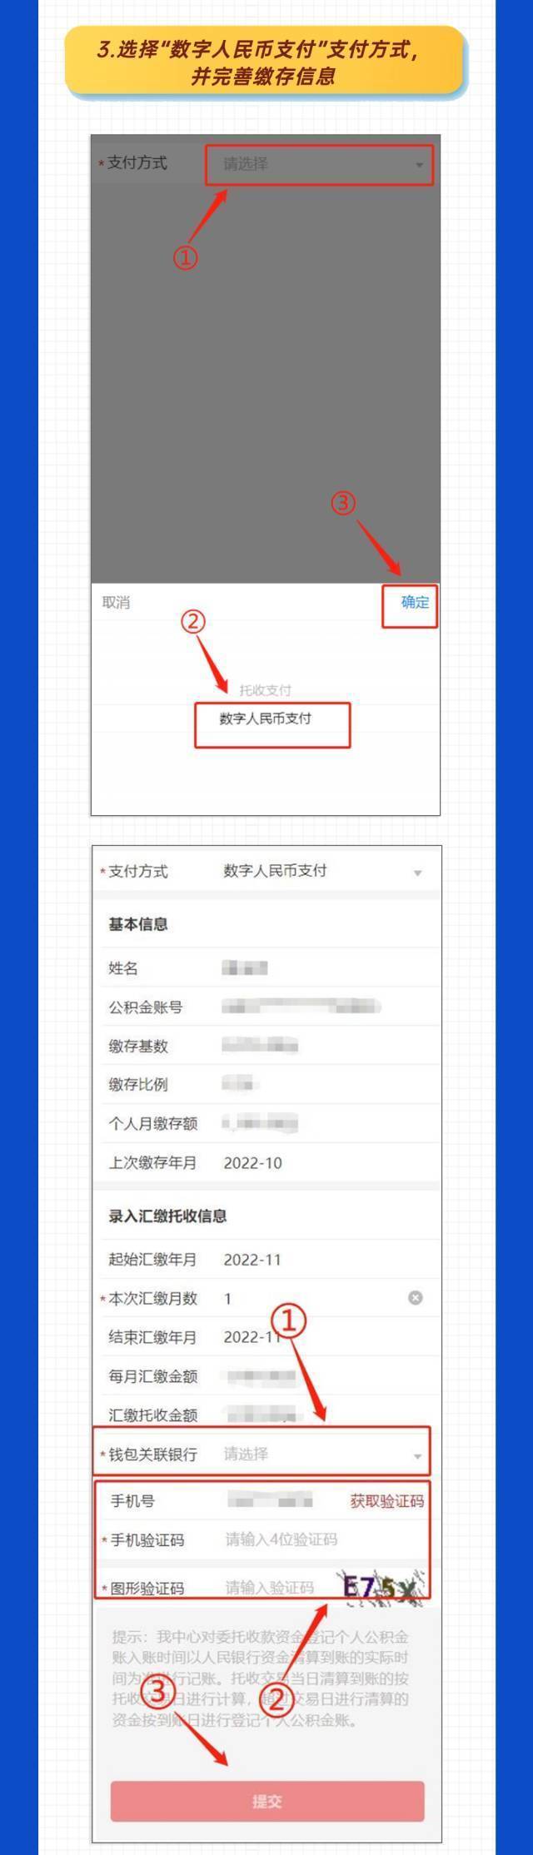This screenshot has width=533, height=1855.
Task: Select 托收支付 option in picker
Action: (x=266, y=689)
